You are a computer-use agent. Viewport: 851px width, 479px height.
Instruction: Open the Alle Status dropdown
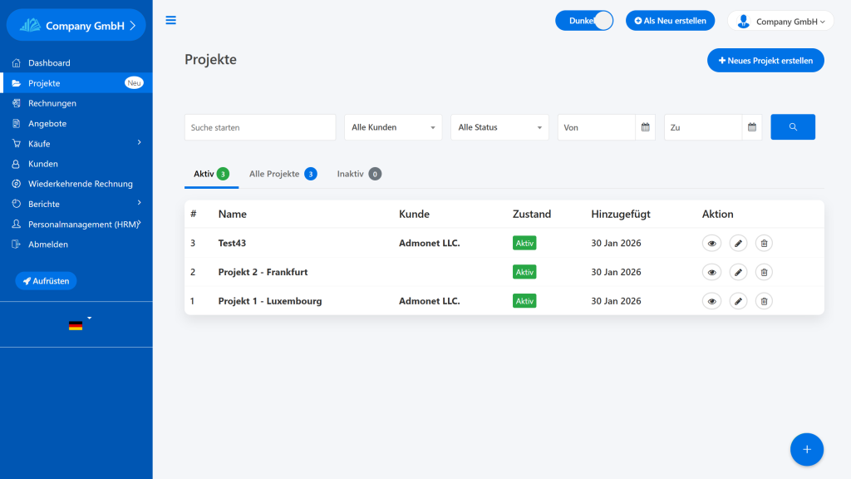click(499, 127)
